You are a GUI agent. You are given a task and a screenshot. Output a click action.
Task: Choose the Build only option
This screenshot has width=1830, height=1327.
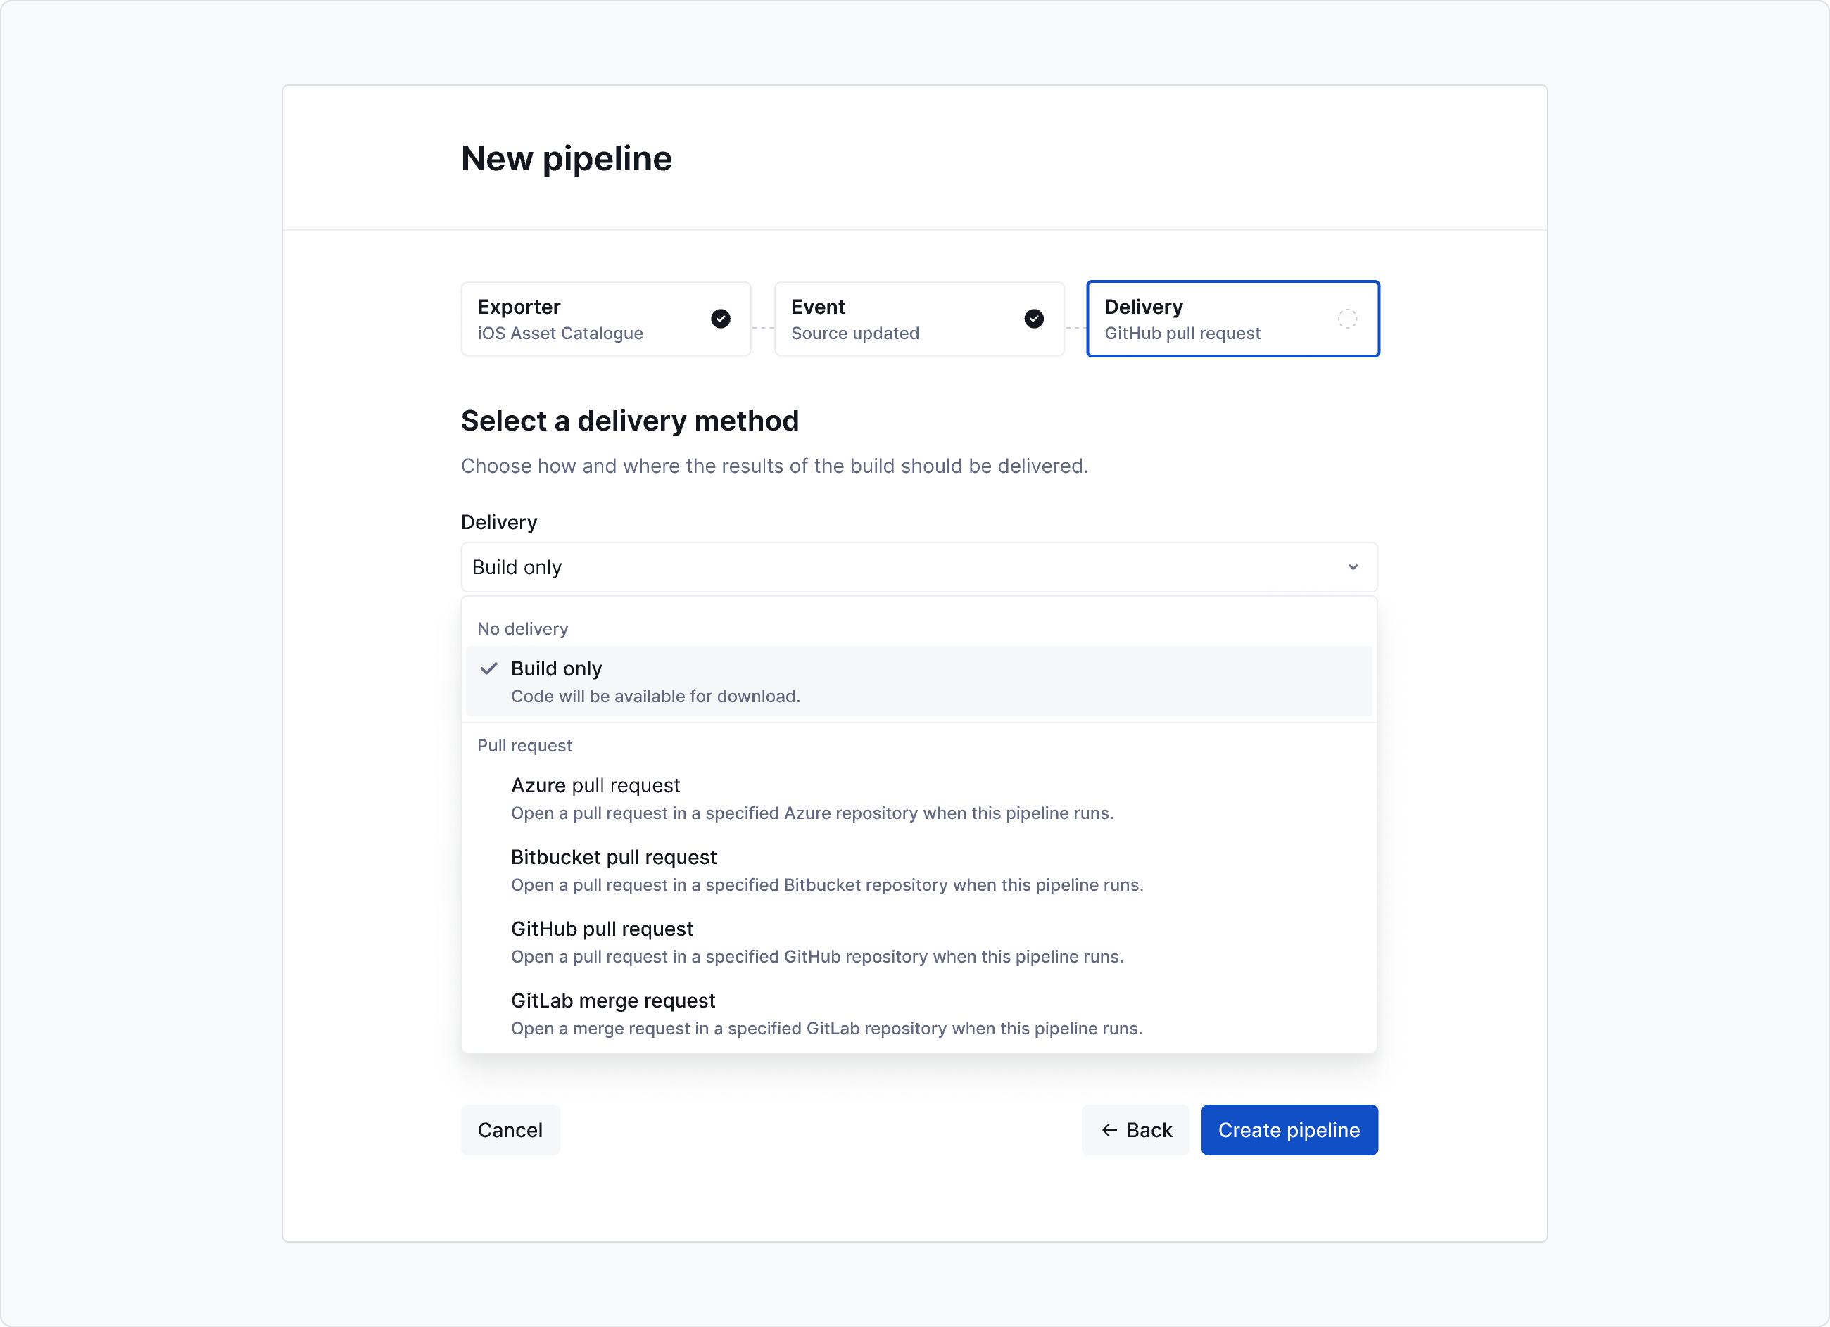tap(919, 681)
